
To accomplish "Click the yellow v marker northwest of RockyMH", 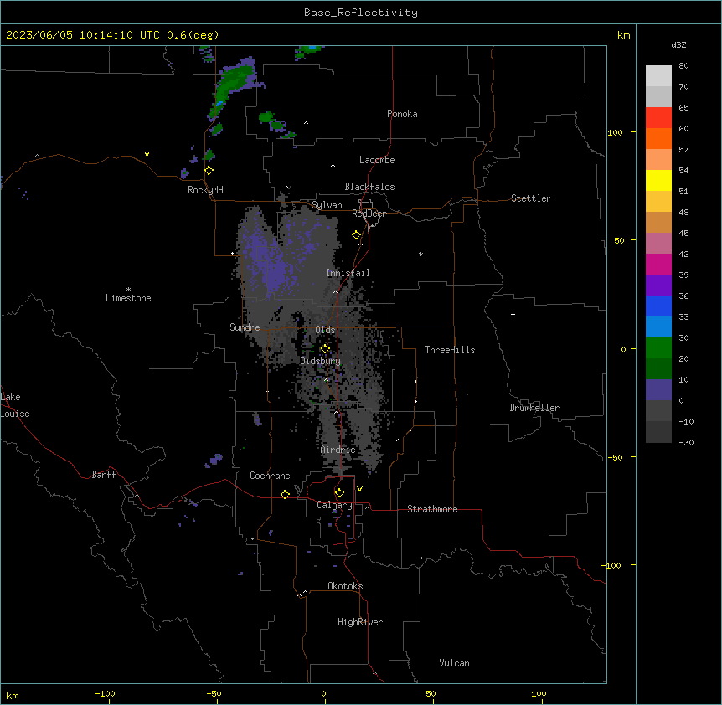I will coord(147,154).
